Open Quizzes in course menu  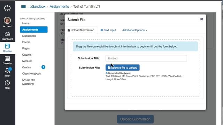click(27, 55)
